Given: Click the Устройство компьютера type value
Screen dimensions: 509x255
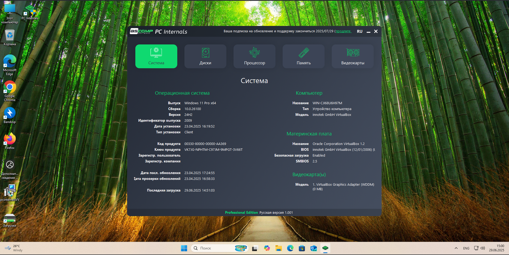Looking at the screenshot, I should 332,109.
